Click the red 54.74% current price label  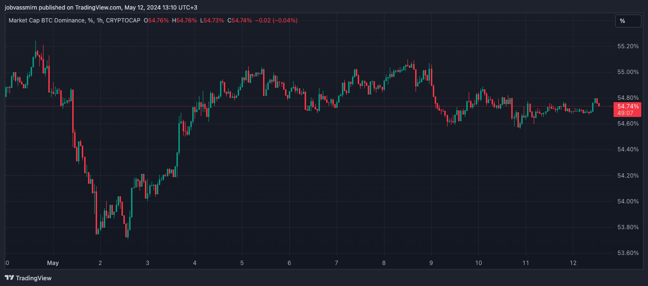pos(627,106)
